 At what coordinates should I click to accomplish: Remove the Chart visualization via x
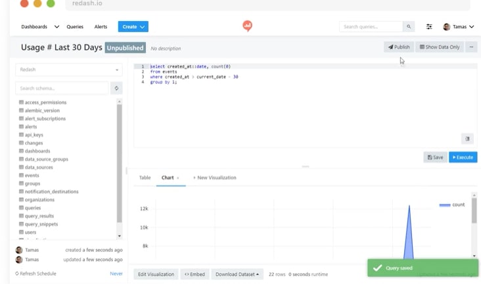pos(178,178)
